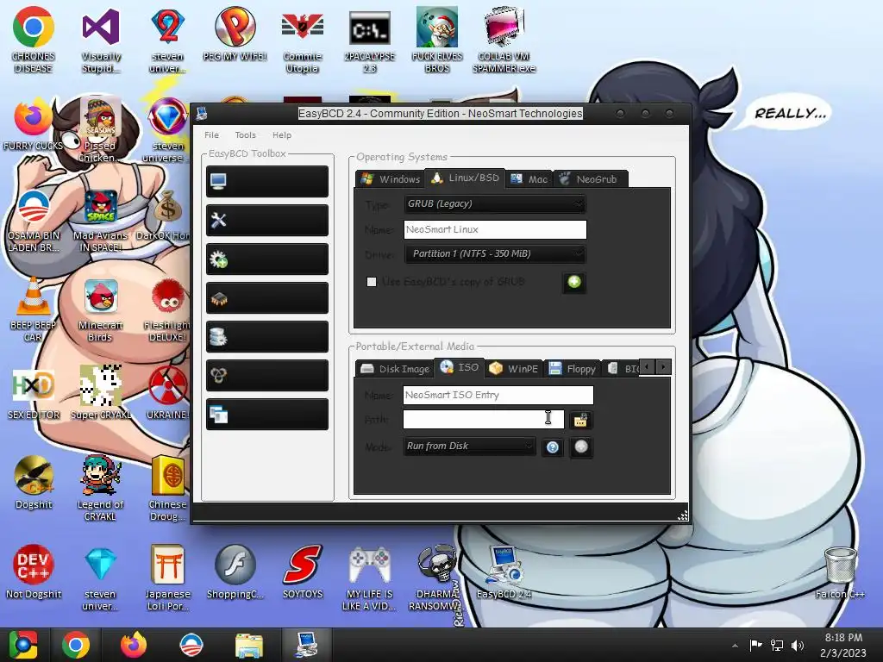The width and height of the screenshot is (883, 662).
Task: Open the clock showing 8:18 PM
Action: tap(843, 645)
